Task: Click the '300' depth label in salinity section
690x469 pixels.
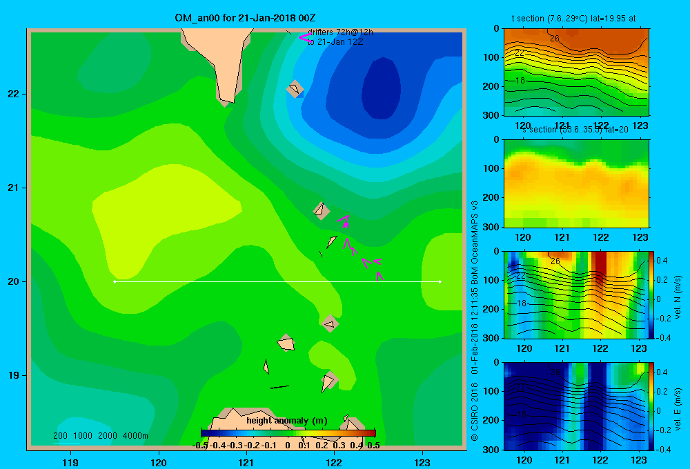Action: pos(491,227)
